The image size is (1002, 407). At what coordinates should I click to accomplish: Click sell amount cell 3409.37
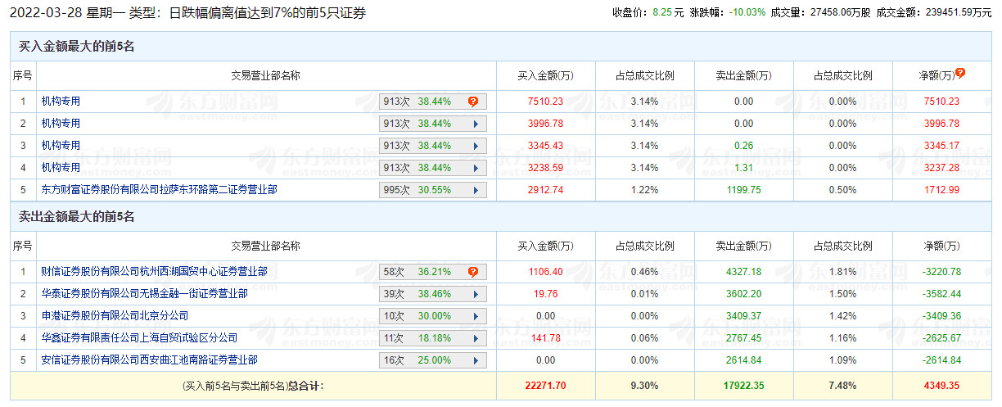click(743, 316)
